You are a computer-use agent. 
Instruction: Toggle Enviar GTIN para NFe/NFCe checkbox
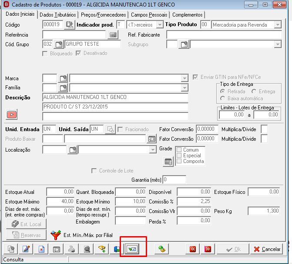coord(195,77)
